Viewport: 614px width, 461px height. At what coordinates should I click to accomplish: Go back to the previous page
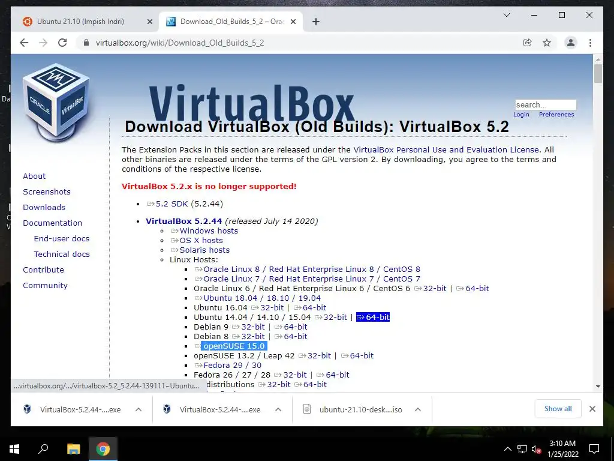[x=24, y=43]
